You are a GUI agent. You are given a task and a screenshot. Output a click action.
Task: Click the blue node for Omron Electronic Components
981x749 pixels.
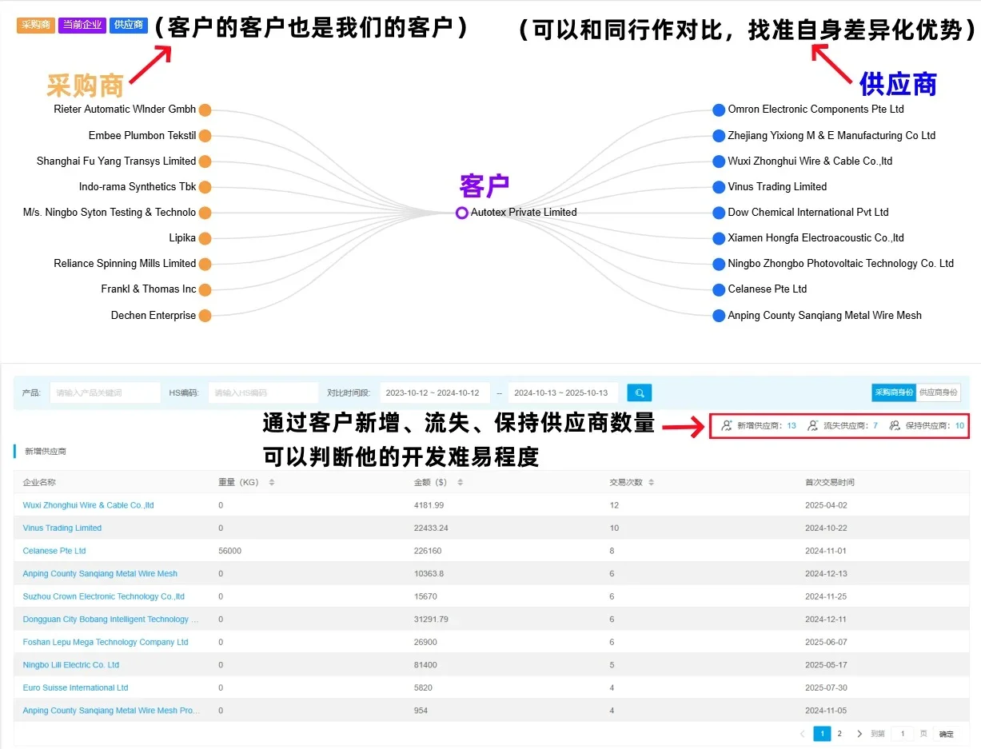pyautogui.click(x=719, y=110)
